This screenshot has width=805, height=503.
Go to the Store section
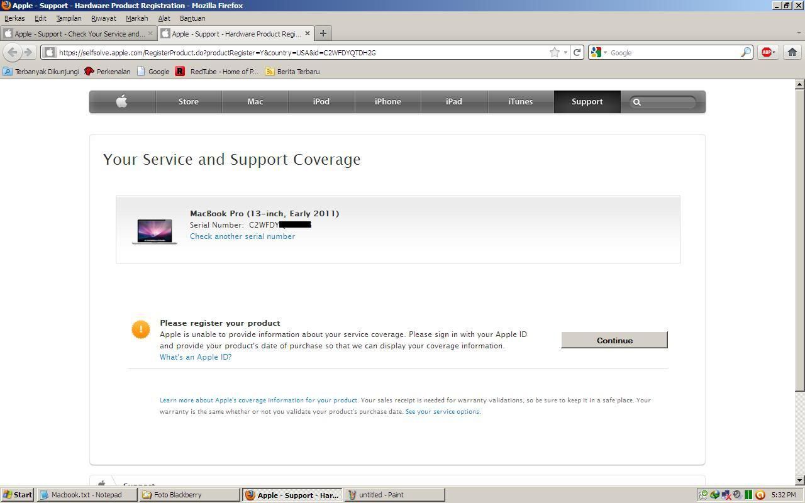click(x=189, y=101)
